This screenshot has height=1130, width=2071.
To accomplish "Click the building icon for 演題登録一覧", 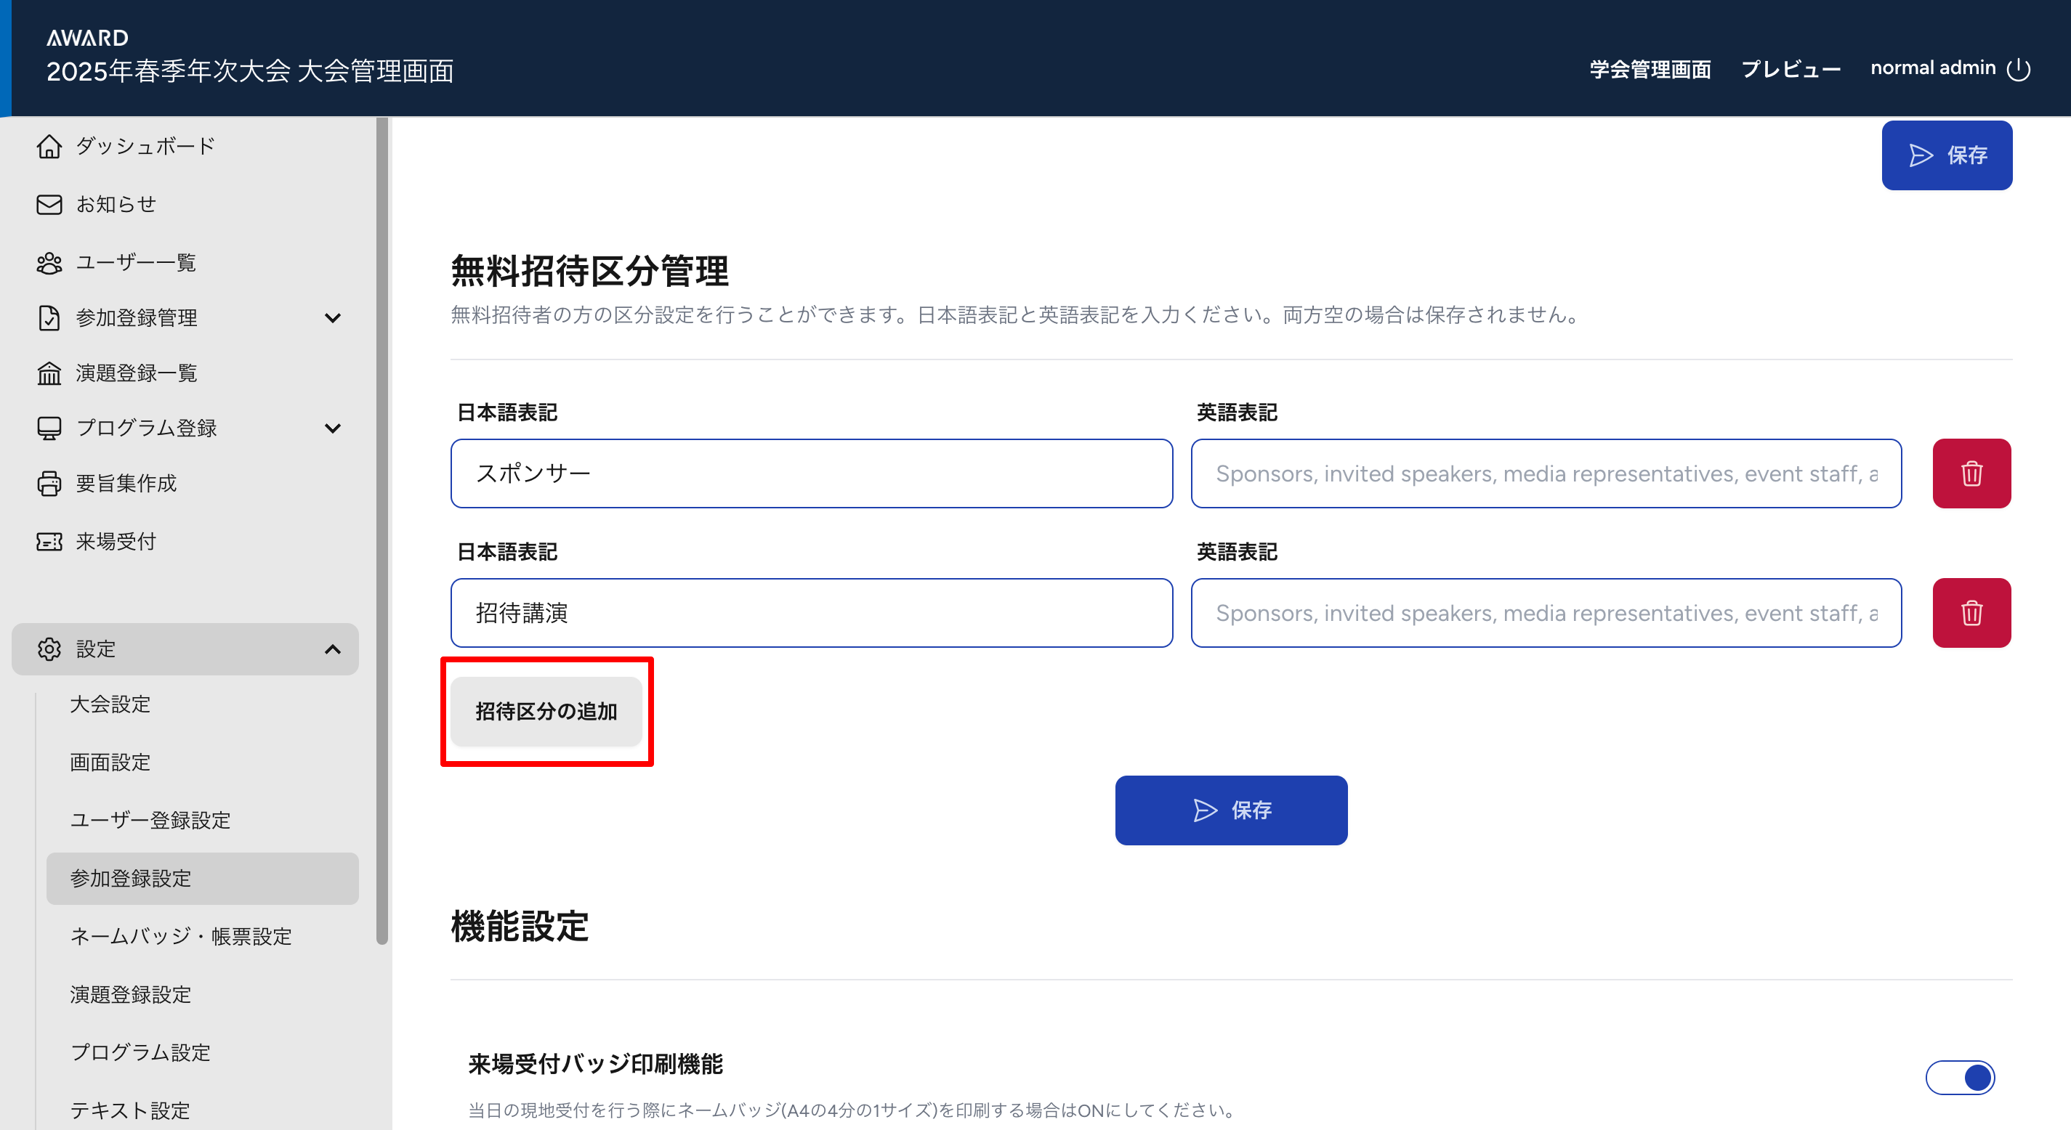I will [49, 373].
